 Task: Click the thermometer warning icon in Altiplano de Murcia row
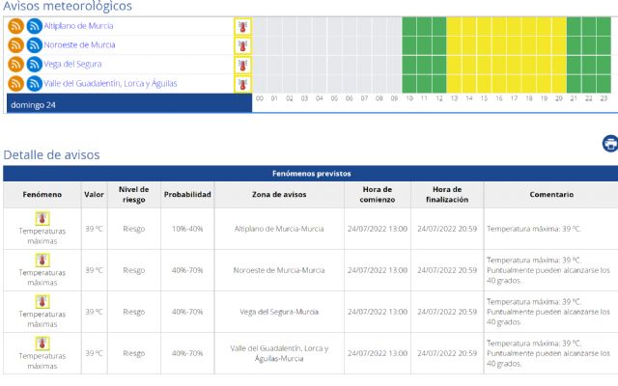click(242, 26)
